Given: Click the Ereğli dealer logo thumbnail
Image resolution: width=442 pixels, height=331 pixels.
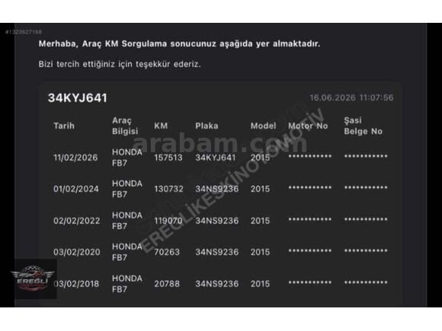Looking at the screenshot, I should tap(34, 279).
